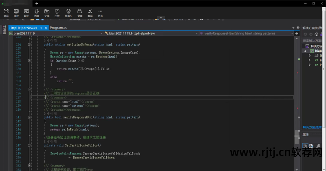The width and height of the screenshot is (326, 171).
Task: Click the property pages wrench icon
Action: [318, 146]
